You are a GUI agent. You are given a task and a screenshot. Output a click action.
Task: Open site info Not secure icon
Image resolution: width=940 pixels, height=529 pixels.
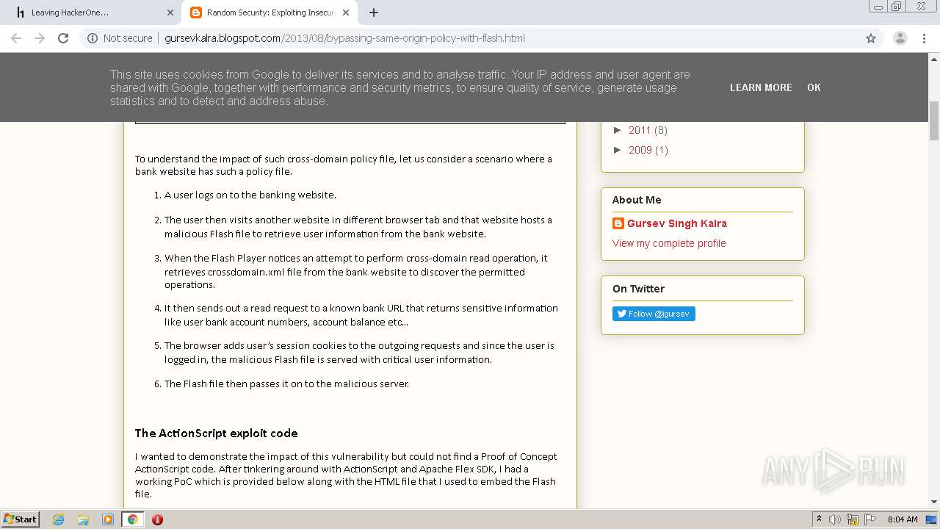click(93, 38)
